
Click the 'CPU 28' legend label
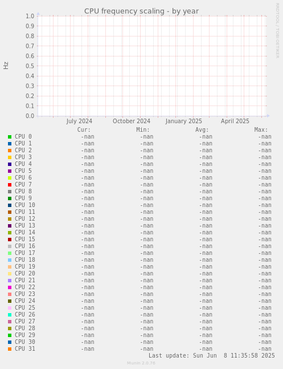pyautogui.click(x=25, y=328)
